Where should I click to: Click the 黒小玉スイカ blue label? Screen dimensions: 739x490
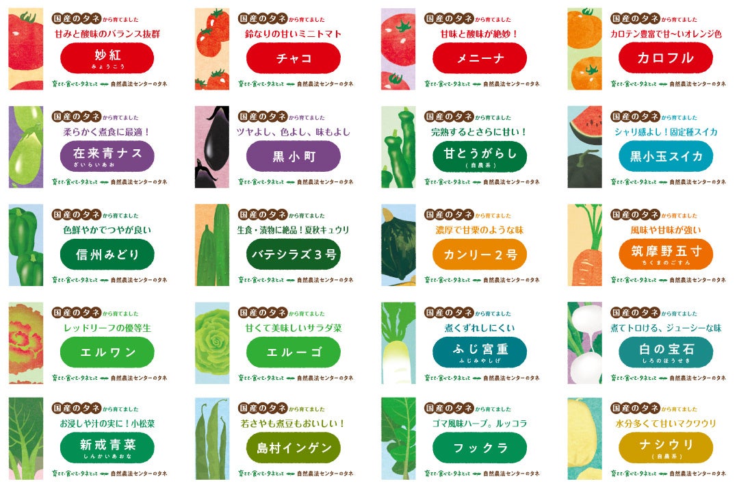point(665,156)
